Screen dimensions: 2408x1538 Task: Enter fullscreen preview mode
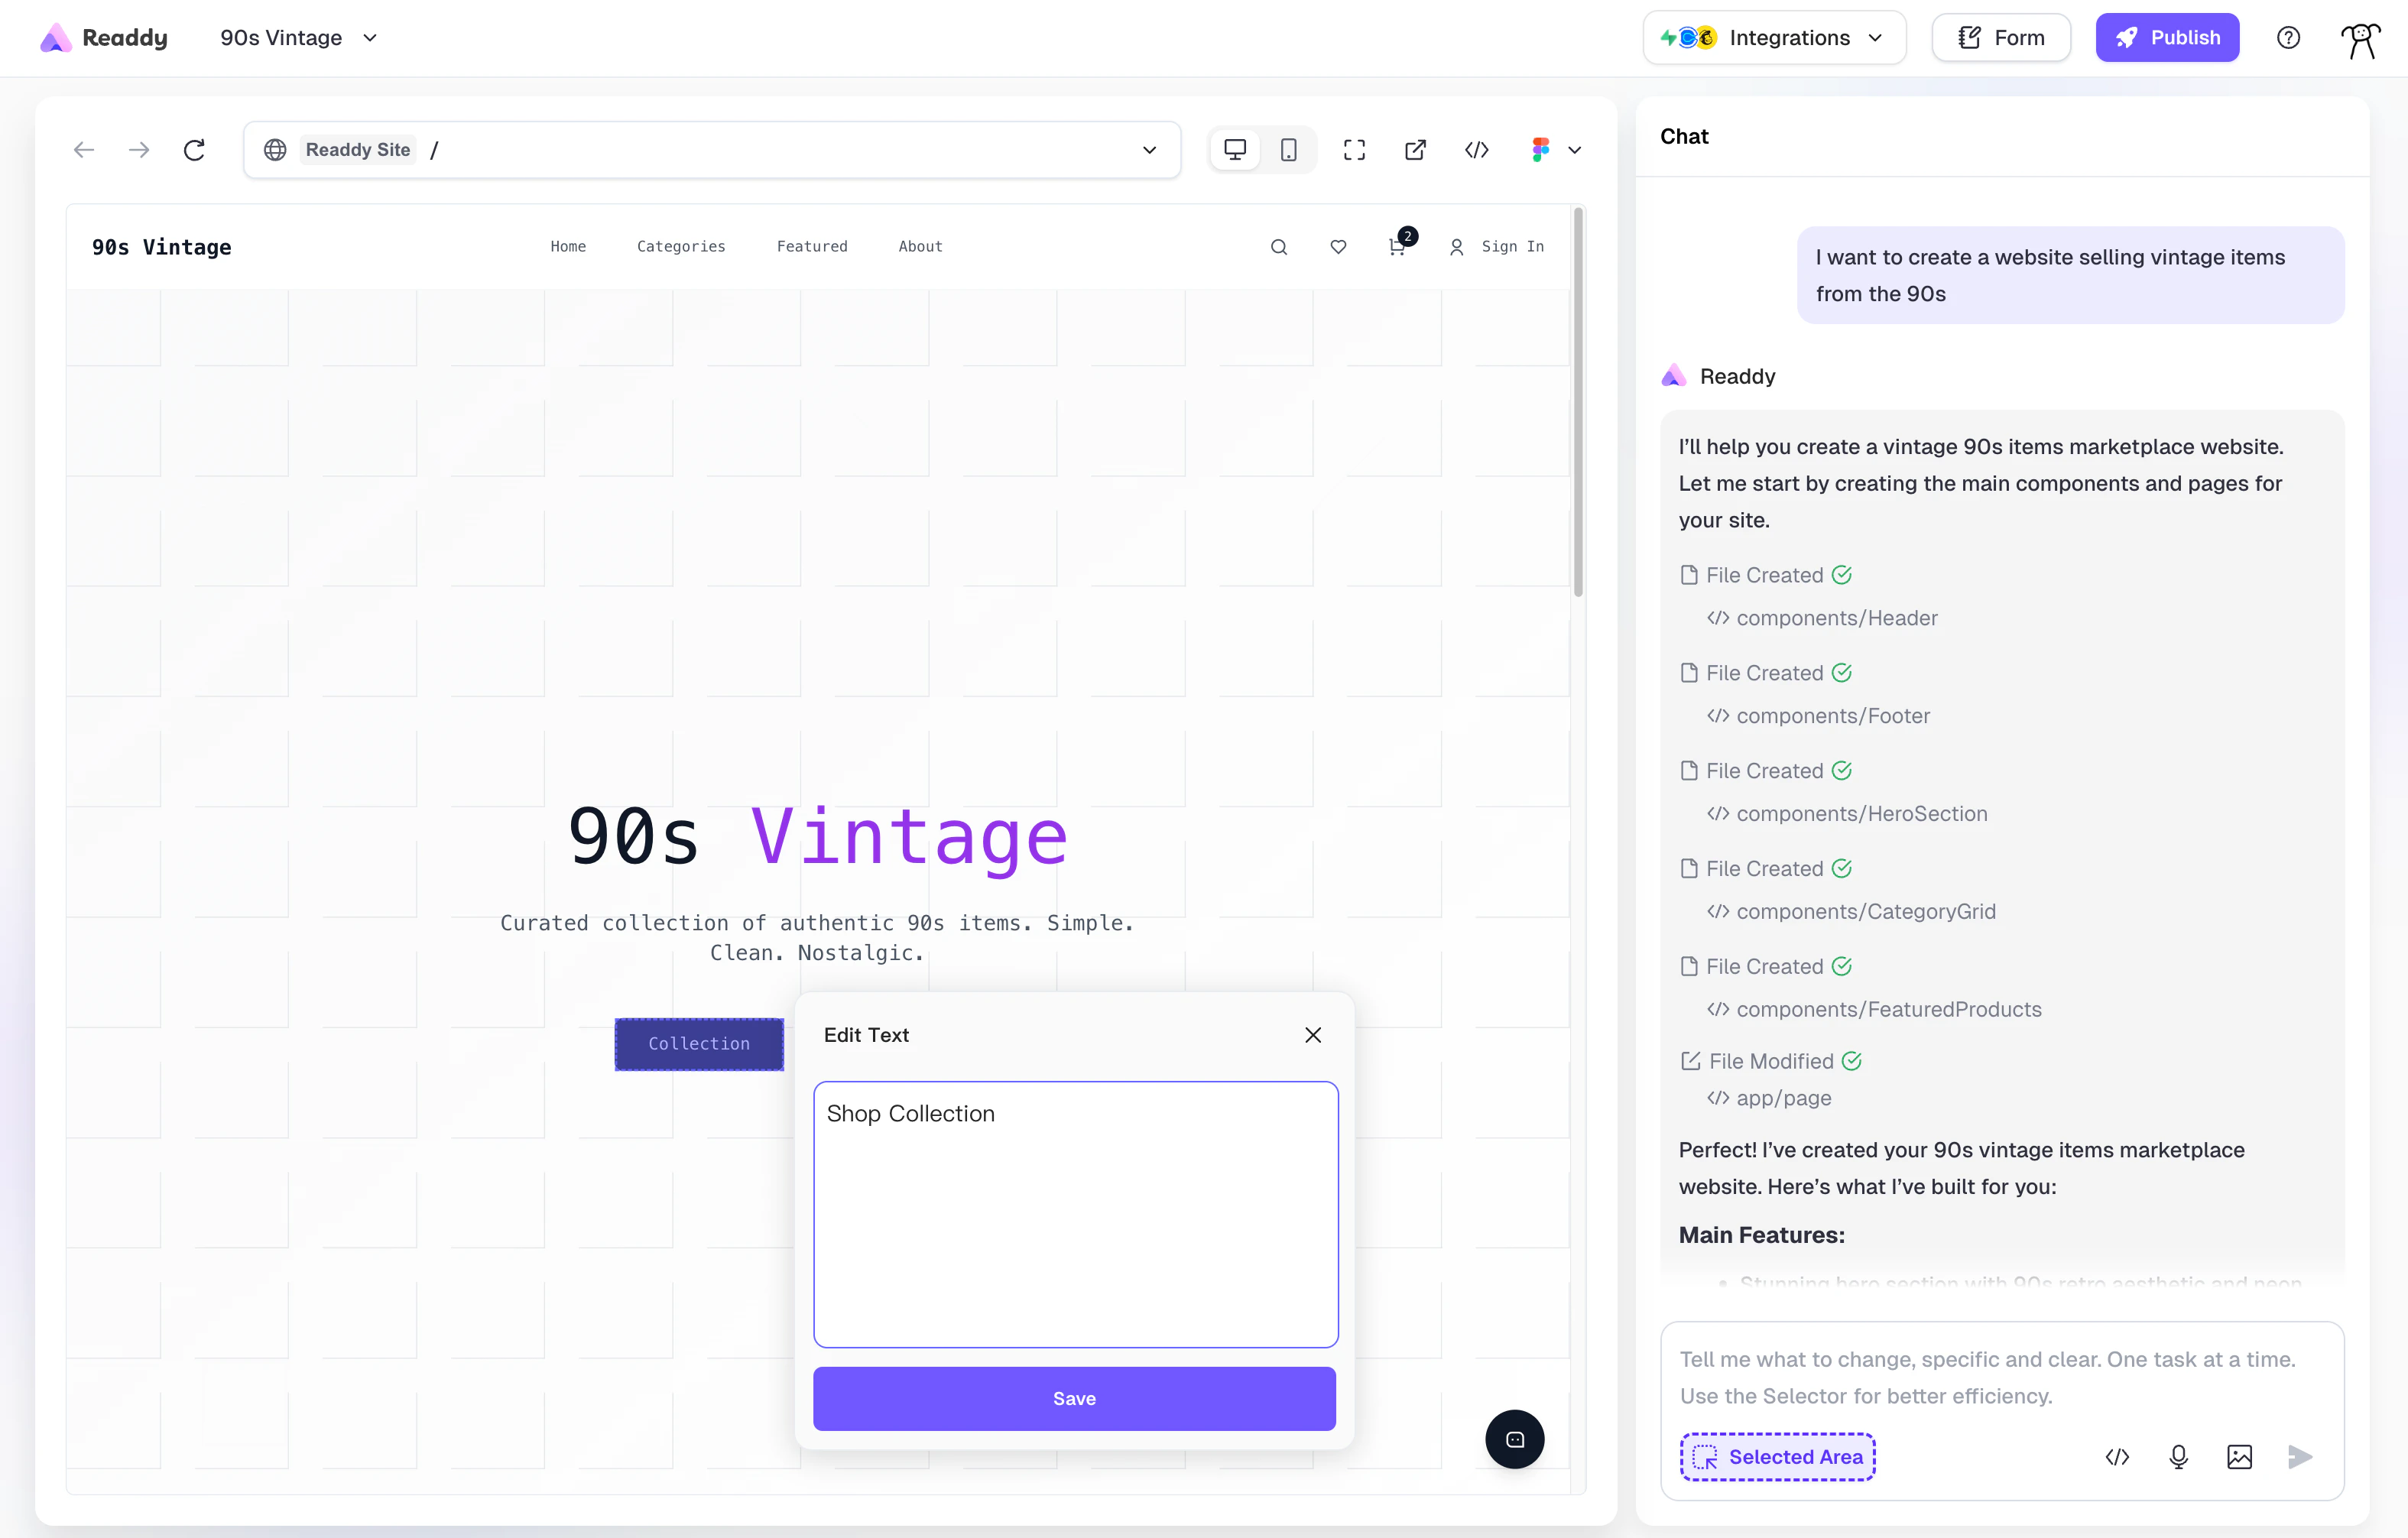[x=1354, y=150]
